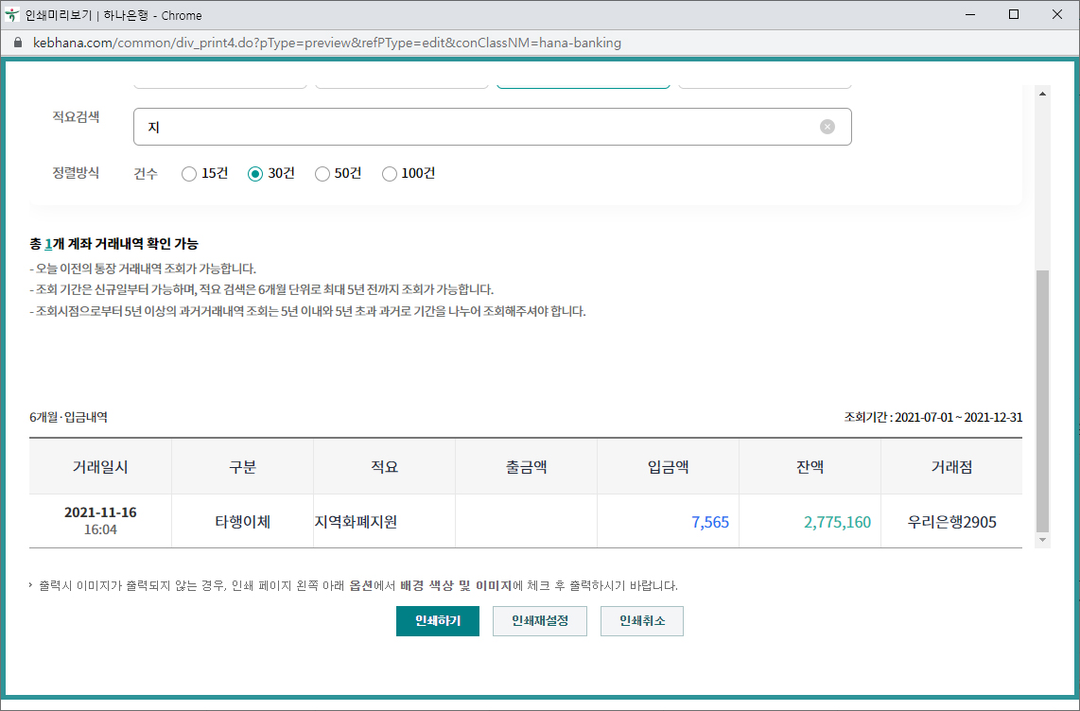Viewport: 1080px width, 711px height.
Task: Choose 50건 results per page
Action: pos(322,174)
